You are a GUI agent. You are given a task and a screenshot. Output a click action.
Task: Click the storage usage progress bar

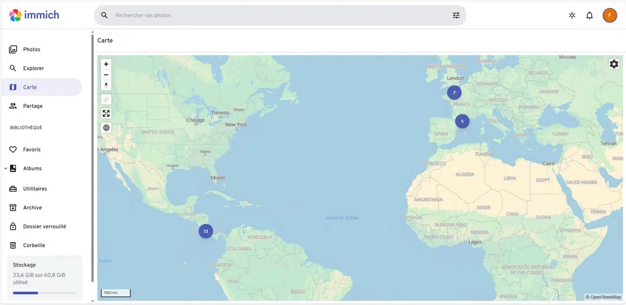click(x=44, y=293)
